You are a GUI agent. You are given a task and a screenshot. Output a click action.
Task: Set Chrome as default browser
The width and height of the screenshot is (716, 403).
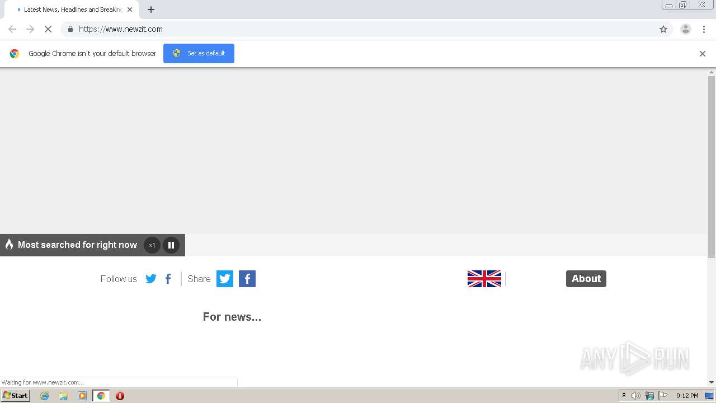click(199, 53)
